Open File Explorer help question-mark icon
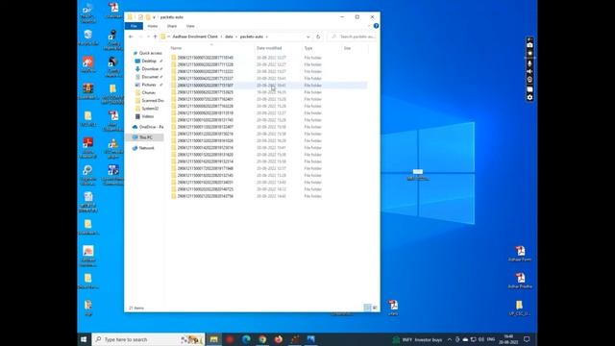Viewport: 615px width, 346px height. point(376,26)
